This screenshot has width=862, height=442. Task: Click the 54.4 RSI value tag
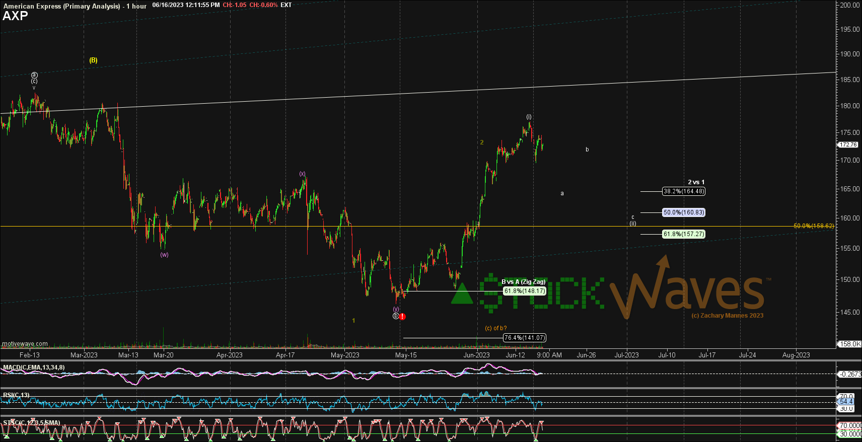(846, 401)
